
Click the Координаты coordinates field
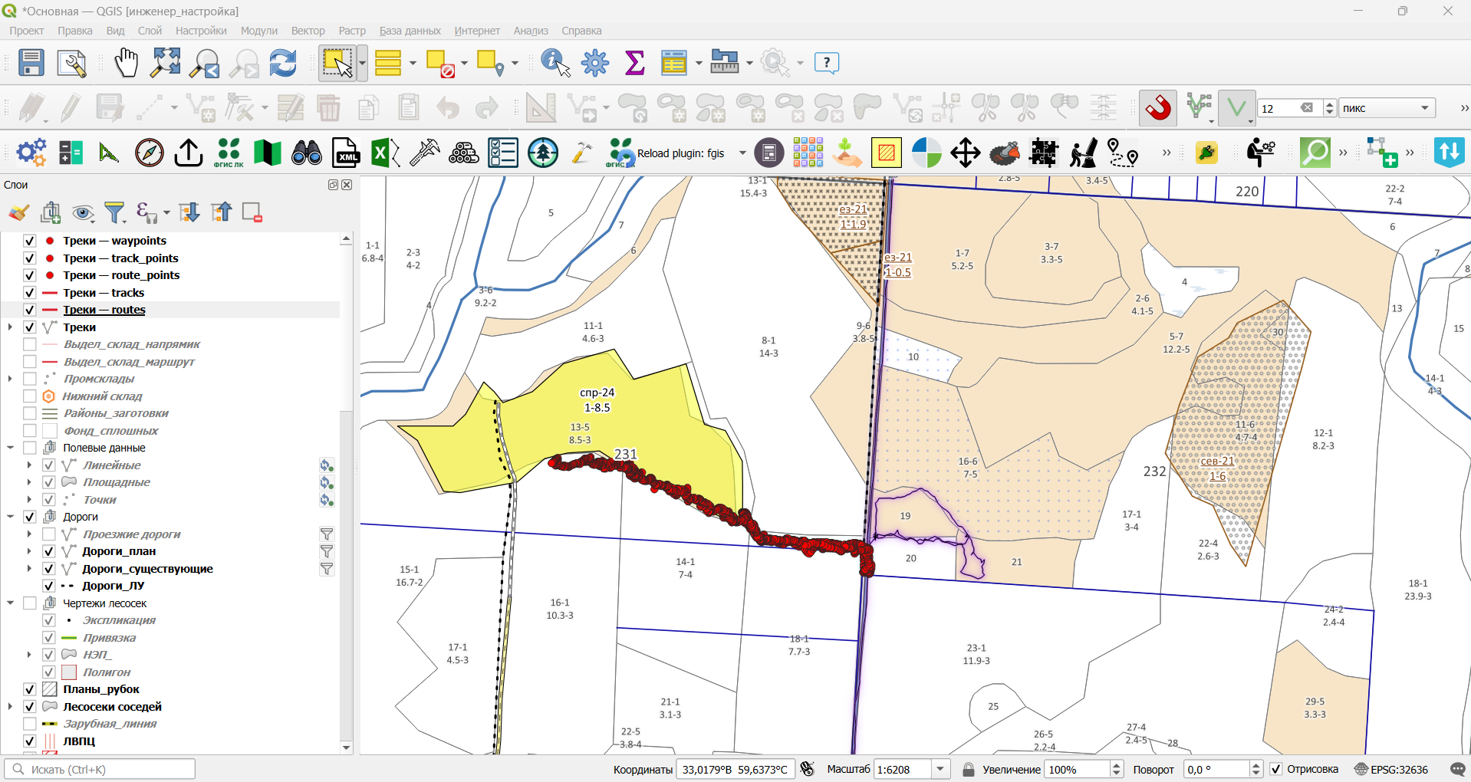click(x=735, y=769)
